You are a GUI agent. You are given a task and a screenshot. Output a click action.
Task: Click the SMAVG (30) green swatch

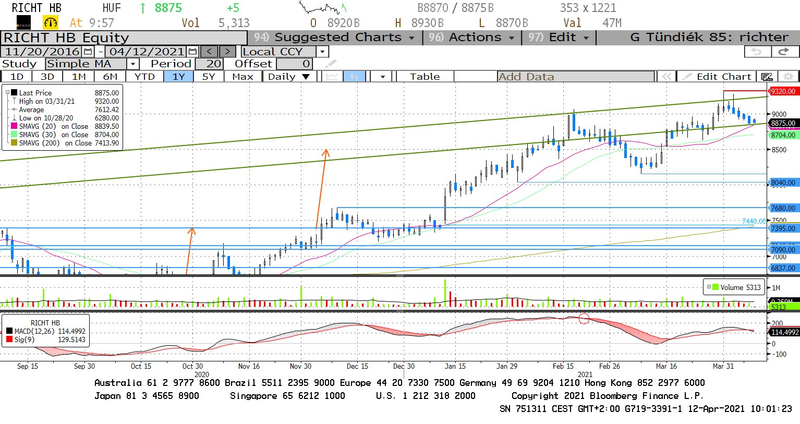(x=15, y=135)
